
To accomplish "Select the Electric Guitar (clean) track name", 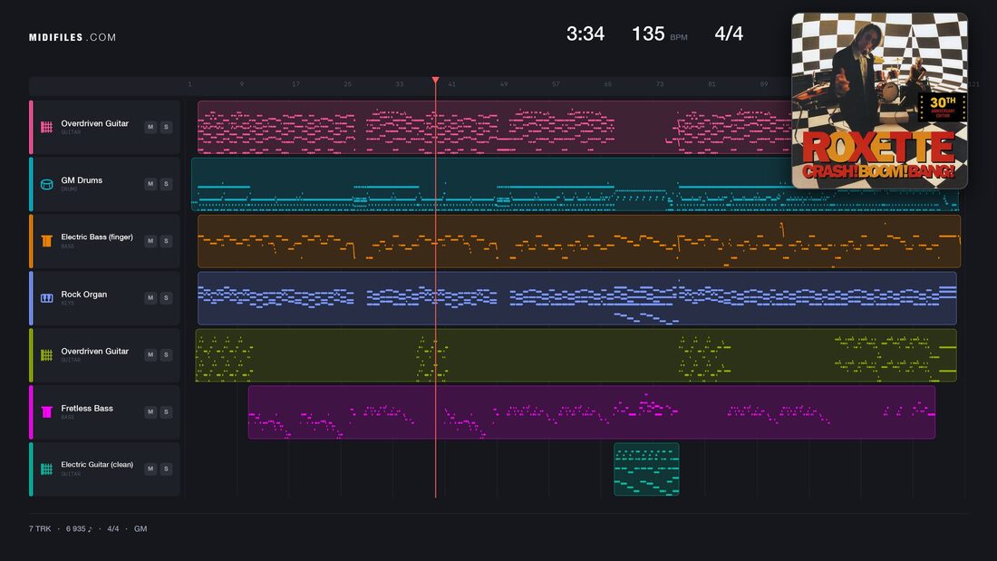I will 97,465.
